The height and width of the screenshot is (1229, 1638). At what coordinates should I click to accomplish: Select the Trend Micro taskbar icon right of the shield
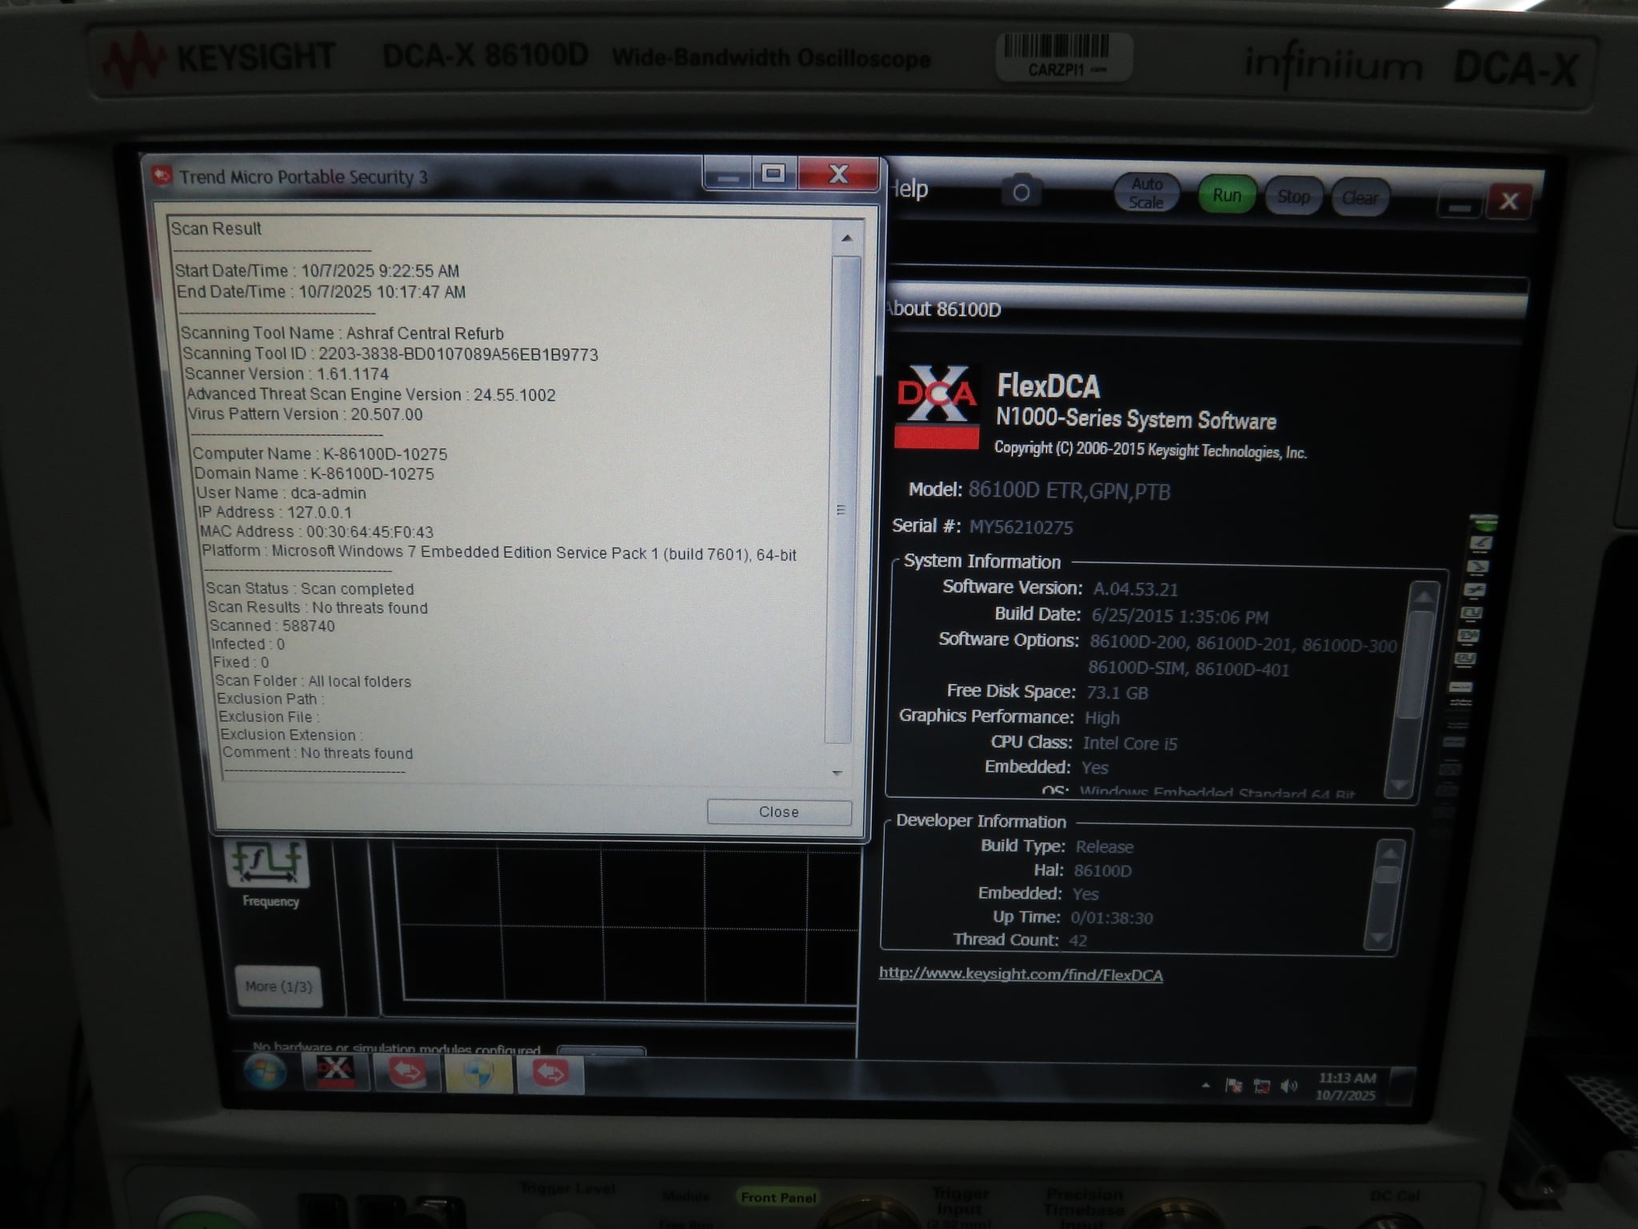(x=550, y=1073)
